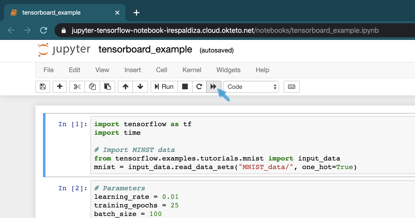Screen dimensions: 415x218
Task: Click the '# Parameters' comment line
Action: pyautogui.click(x=120, y=188)
